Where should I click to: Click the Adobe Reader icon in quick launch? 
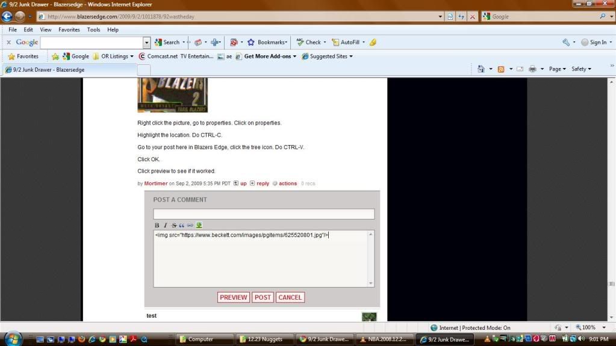click(x=134, y=339)
